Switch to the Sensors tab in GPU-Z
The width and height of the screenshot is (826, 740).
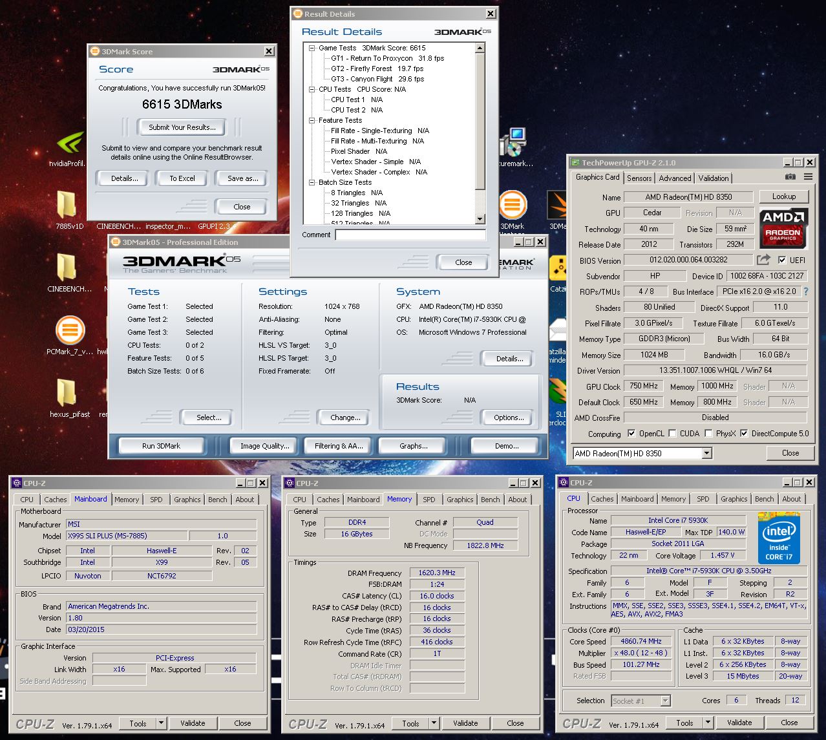pos(639,178)
